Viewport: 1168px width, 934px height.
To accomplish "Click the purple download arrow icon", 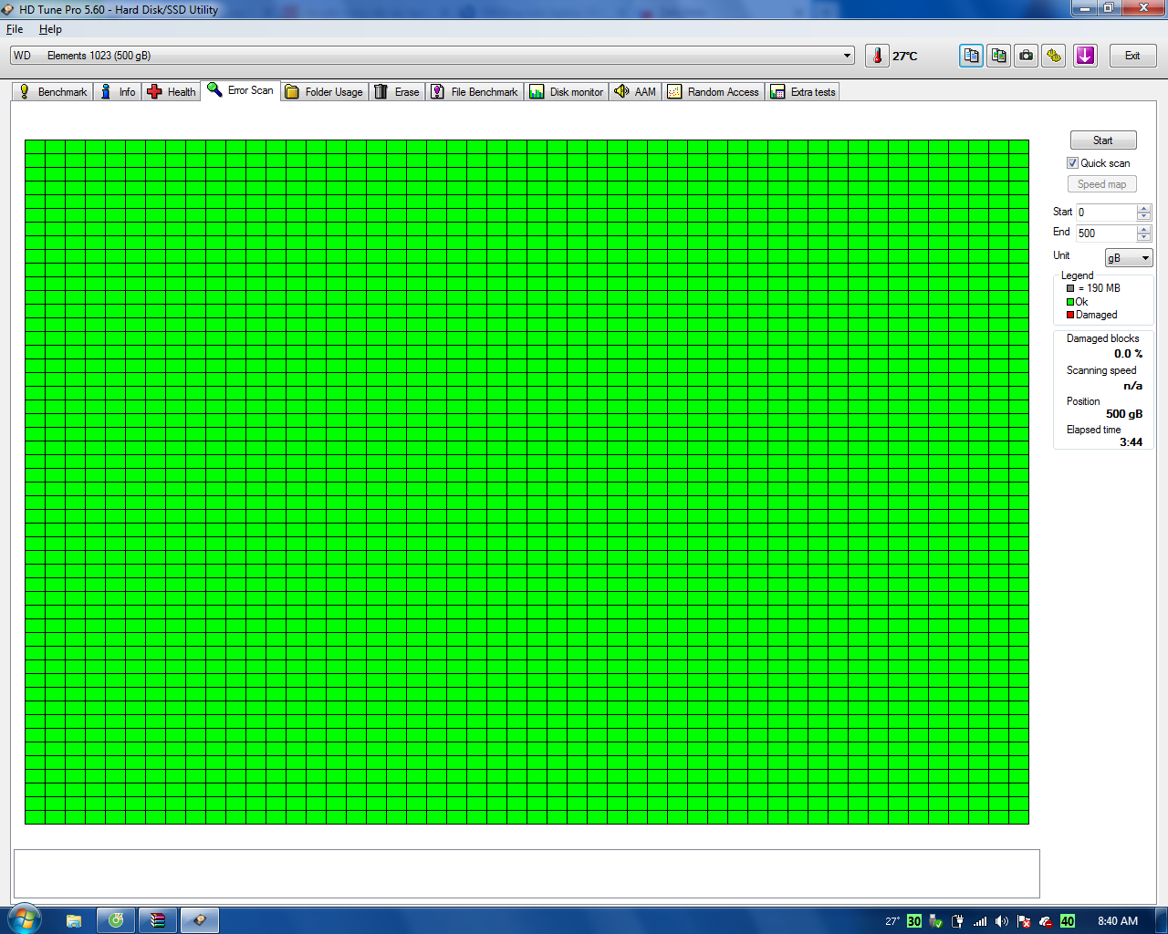I will click(x=1085, y=56).
